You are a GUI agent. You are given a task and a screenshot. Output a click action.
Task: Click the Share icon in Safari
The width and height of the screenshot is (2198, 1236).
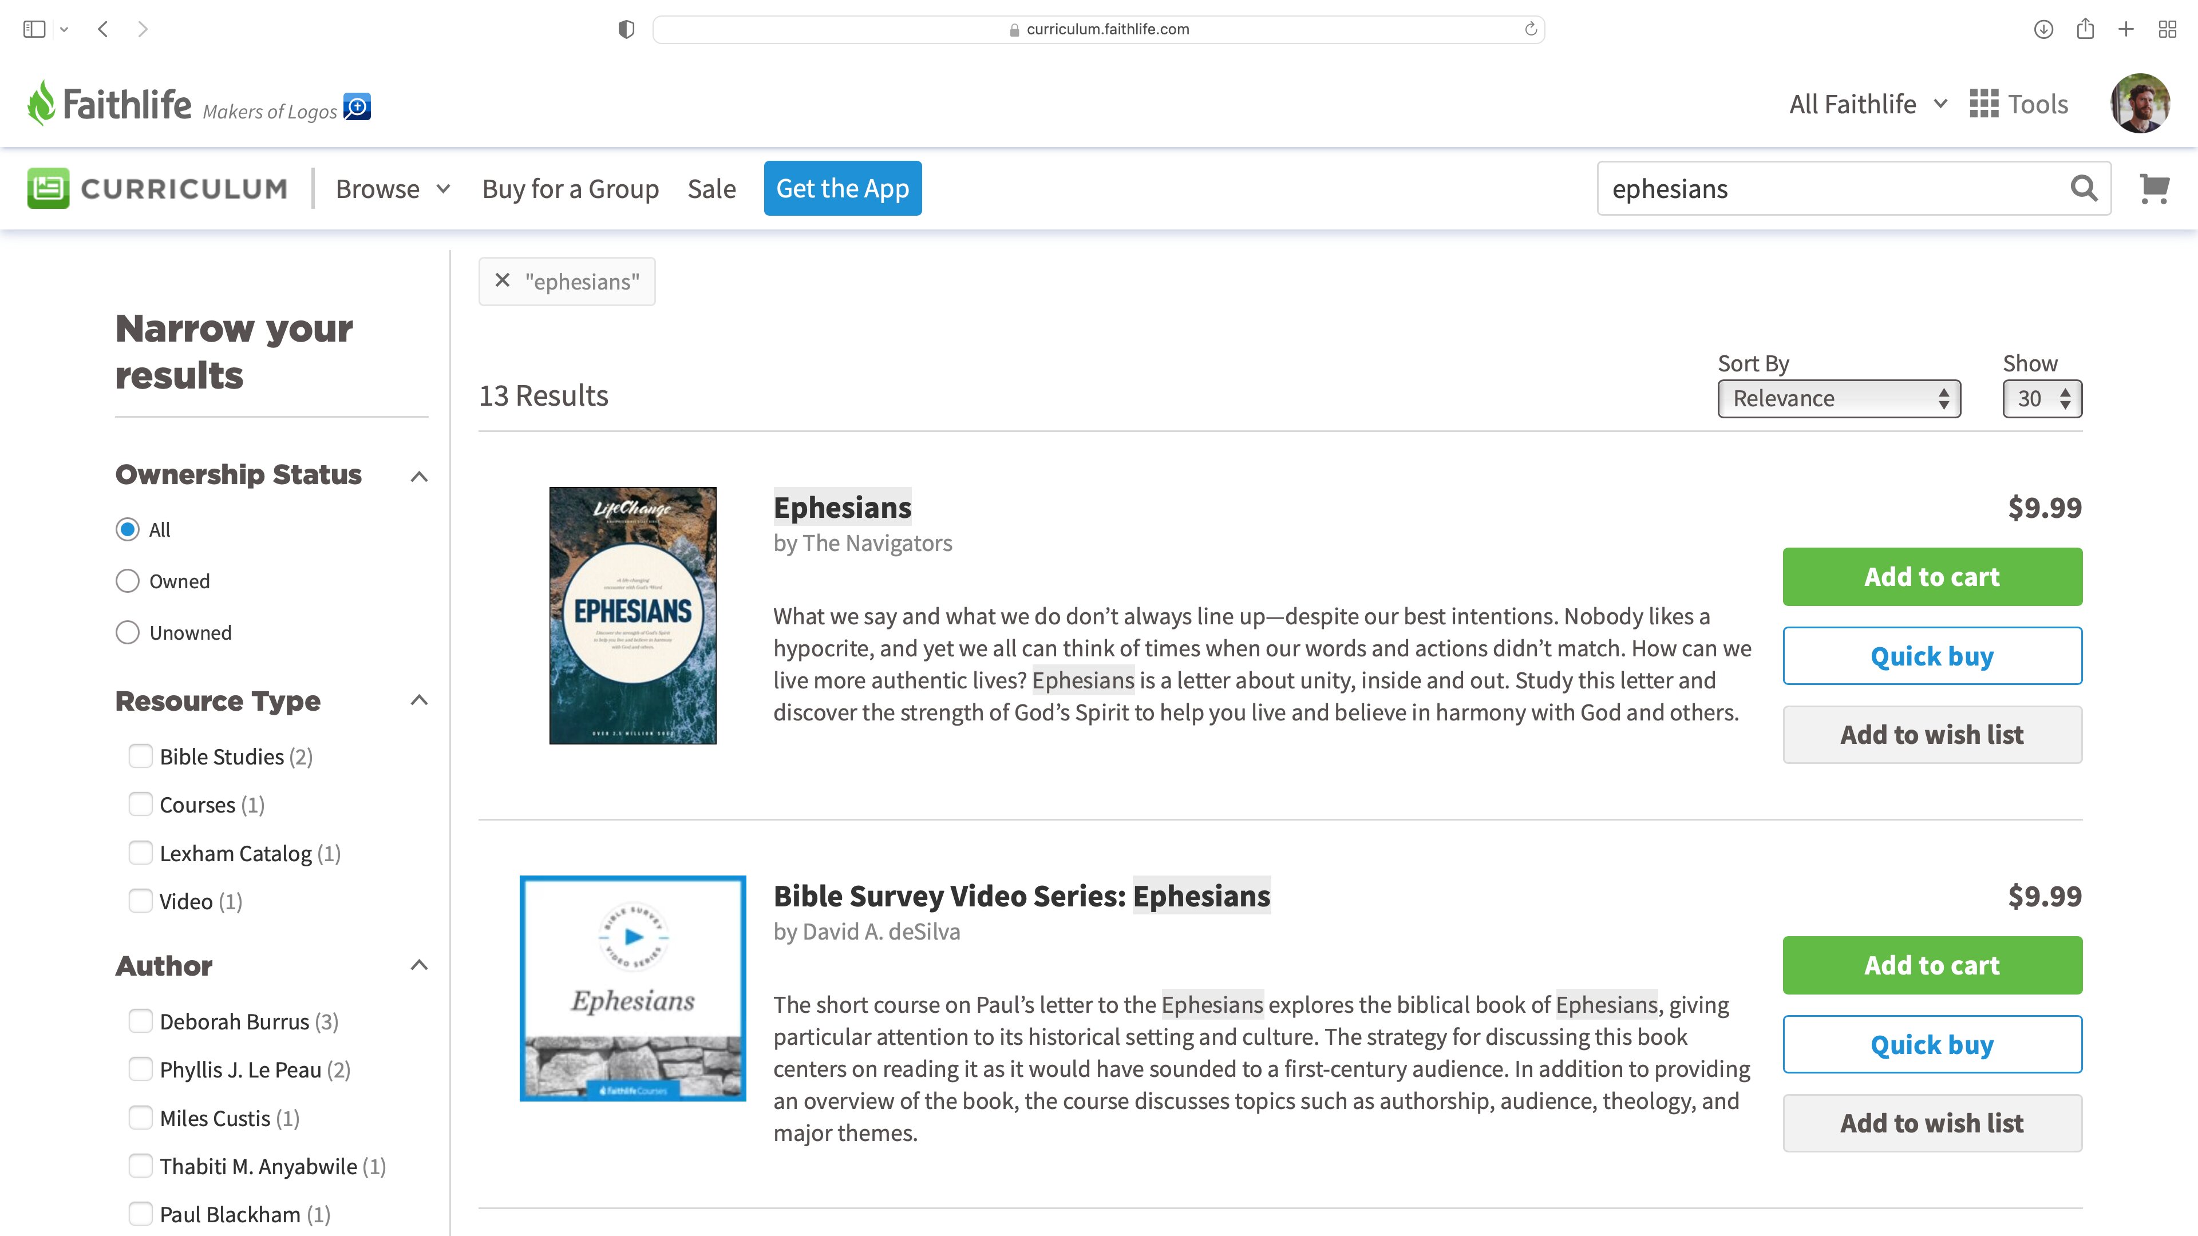(2085, 28)
